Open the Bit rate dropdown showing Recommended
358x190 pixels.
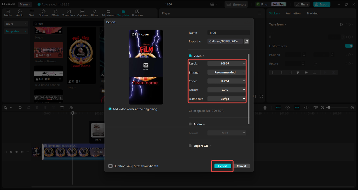click(x=227, y=72)
